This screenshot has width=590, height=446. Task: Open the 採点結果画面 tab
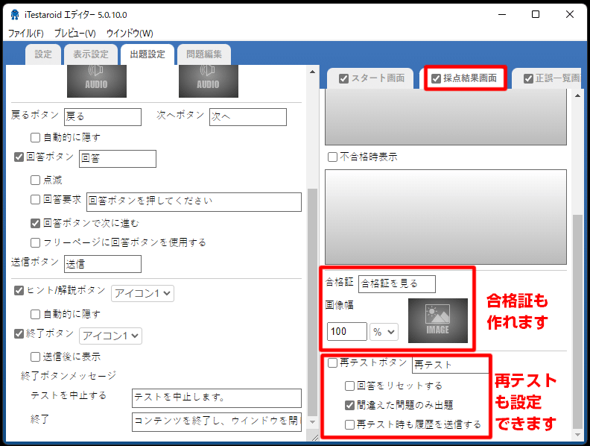tap(470, 78)
